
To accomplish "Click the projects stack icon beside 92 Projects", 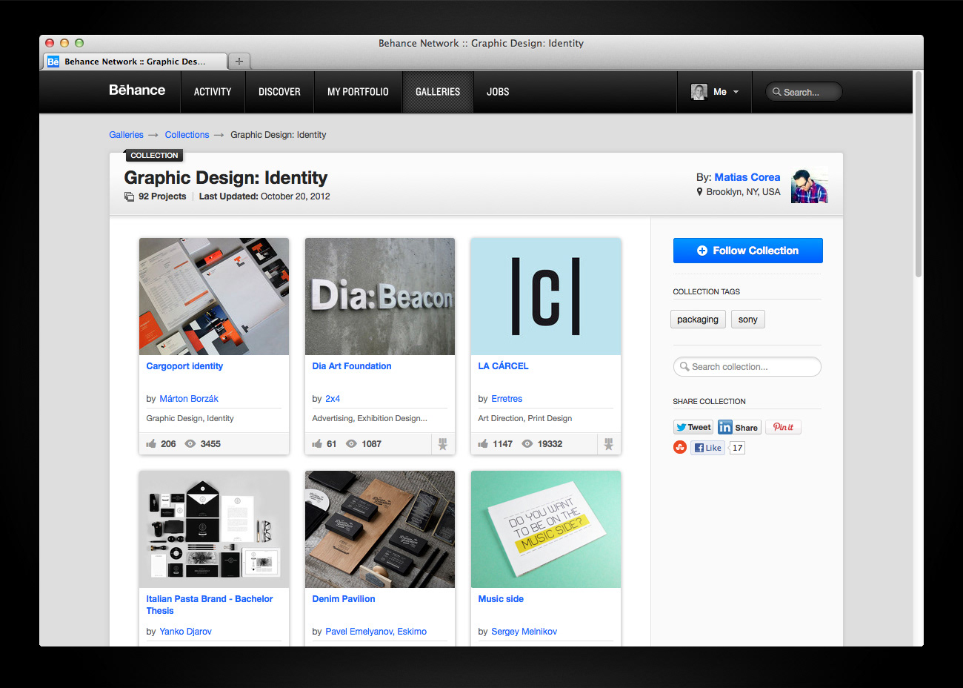I will tap(129, 196).
